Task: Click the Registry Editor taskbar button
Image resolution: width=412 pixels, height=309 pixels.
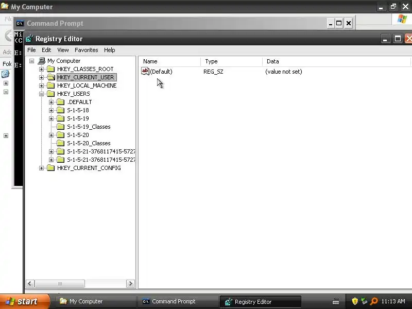Action: click(x=260, y=301)
